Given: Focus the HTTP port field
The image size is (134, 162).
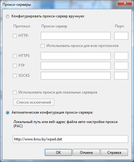Looking at the screenshot, I should (121, 36).
